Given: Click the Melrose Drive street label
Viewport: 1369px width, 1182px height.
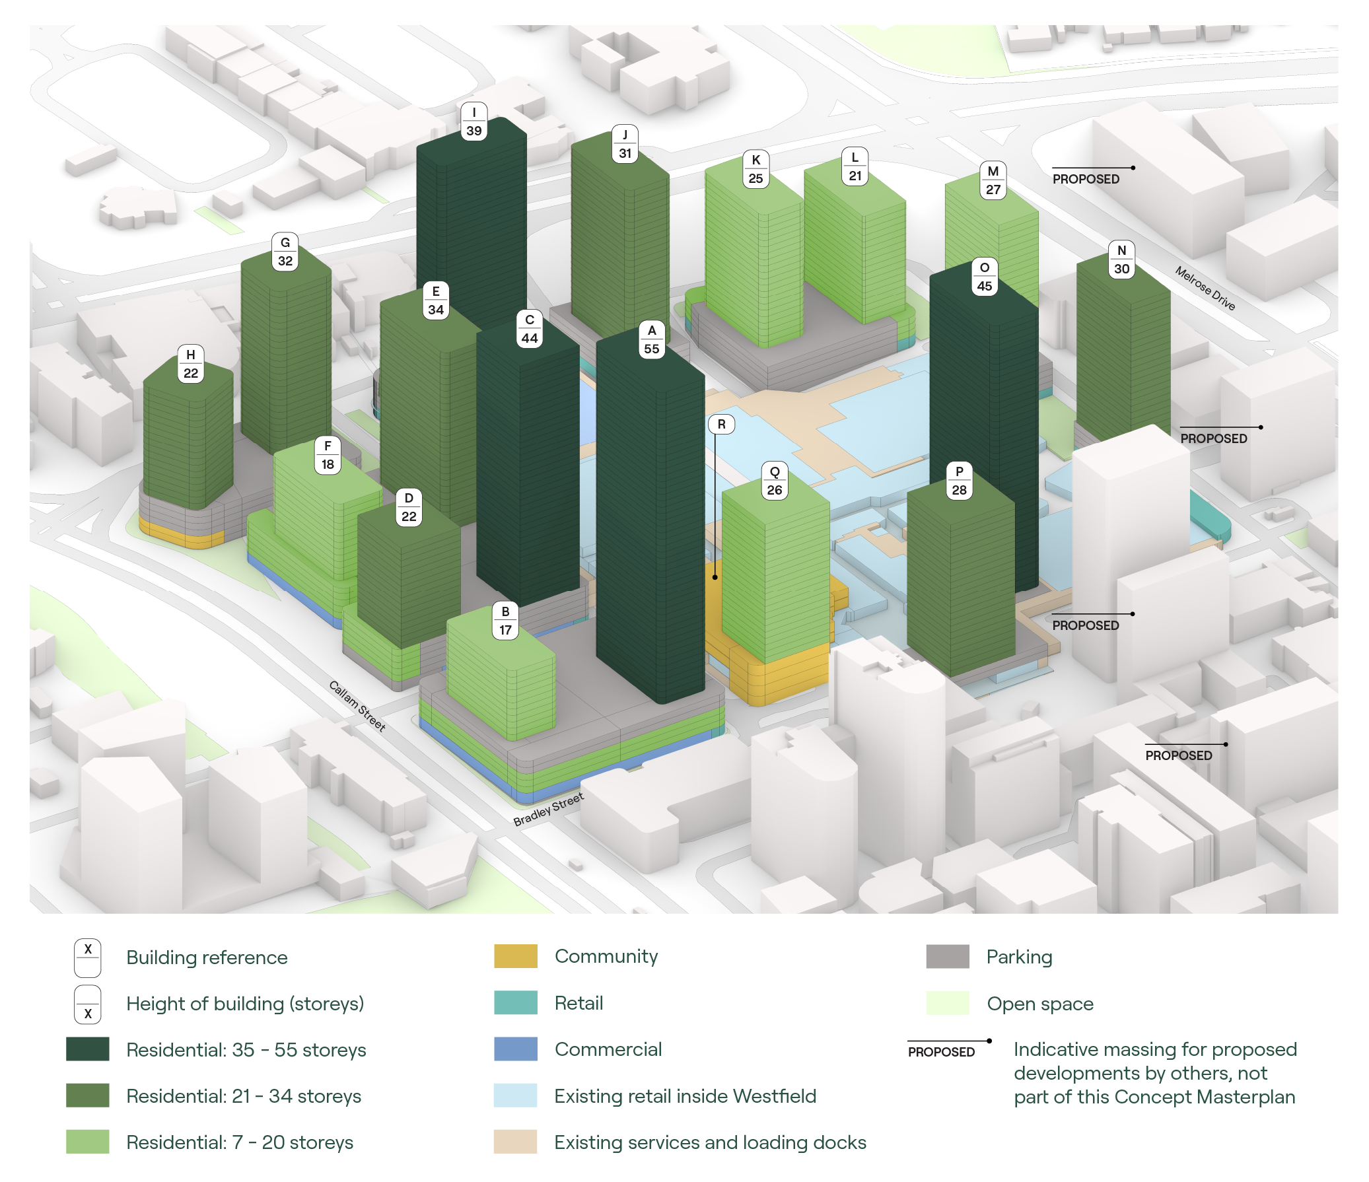Looking at the screenshot, I should point(1205,288).
